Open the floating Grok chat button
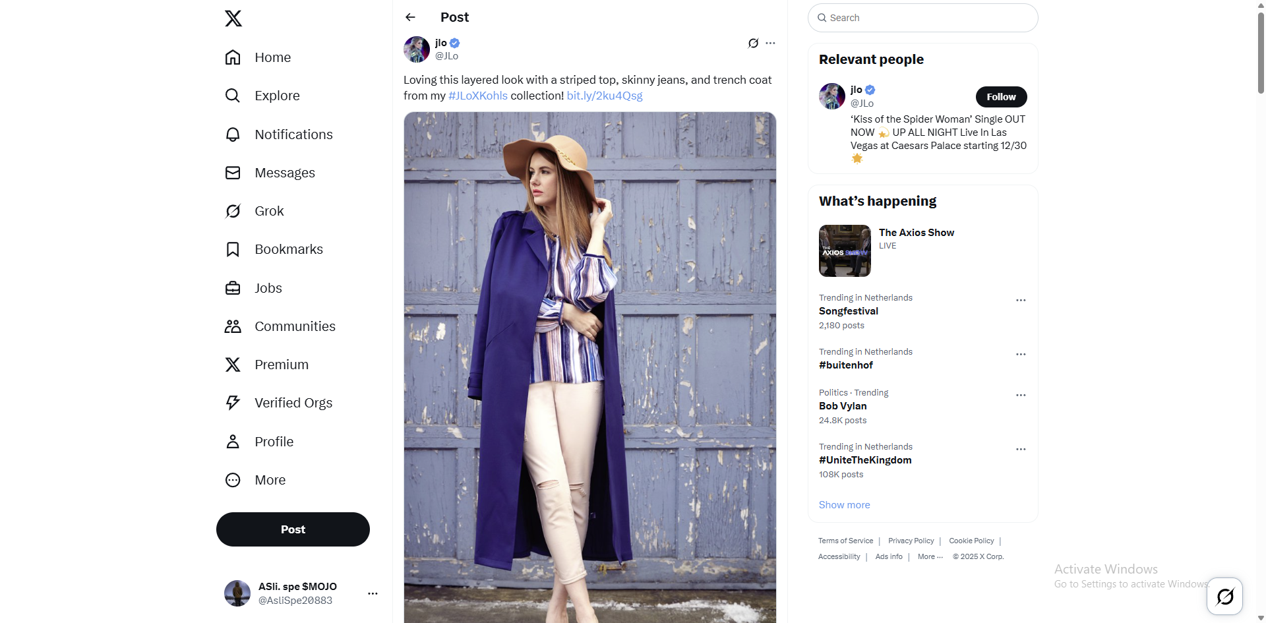 1224,597
